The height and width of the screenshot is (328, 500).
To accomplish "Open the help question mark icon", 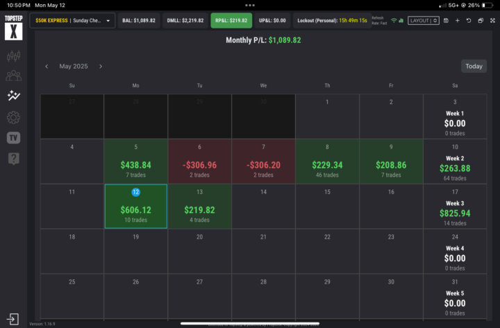I will (x=13, y=158).
